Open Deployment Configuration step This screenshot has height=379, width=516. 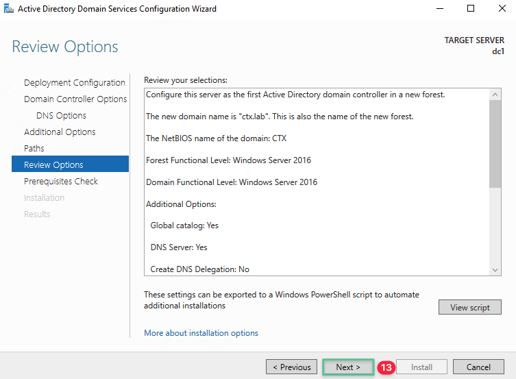point(75,82)
